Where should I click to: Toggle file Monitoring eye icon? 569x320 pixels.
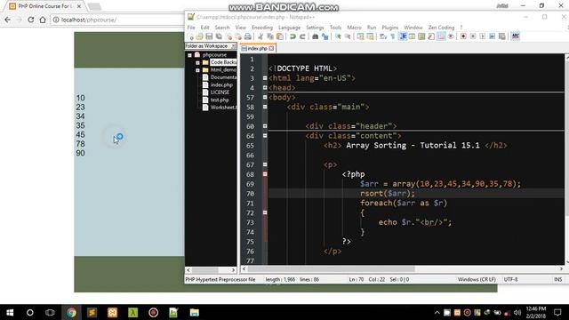[x=451, y=36]
